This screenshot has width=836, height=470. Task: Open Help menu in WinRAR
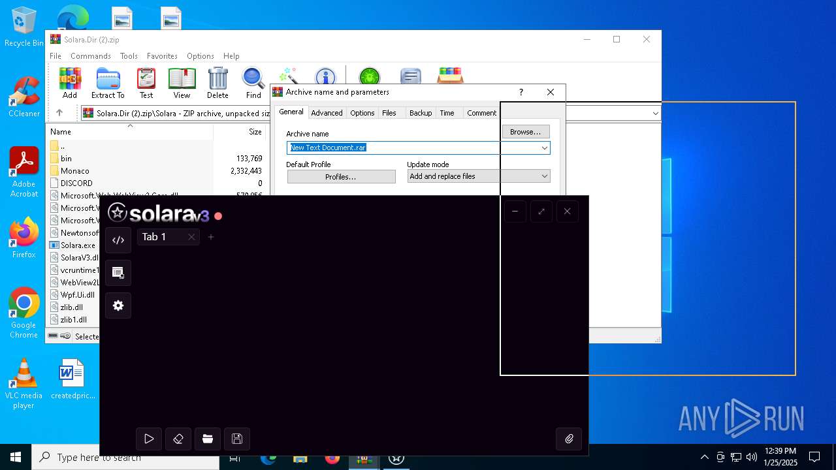(231, 56)
